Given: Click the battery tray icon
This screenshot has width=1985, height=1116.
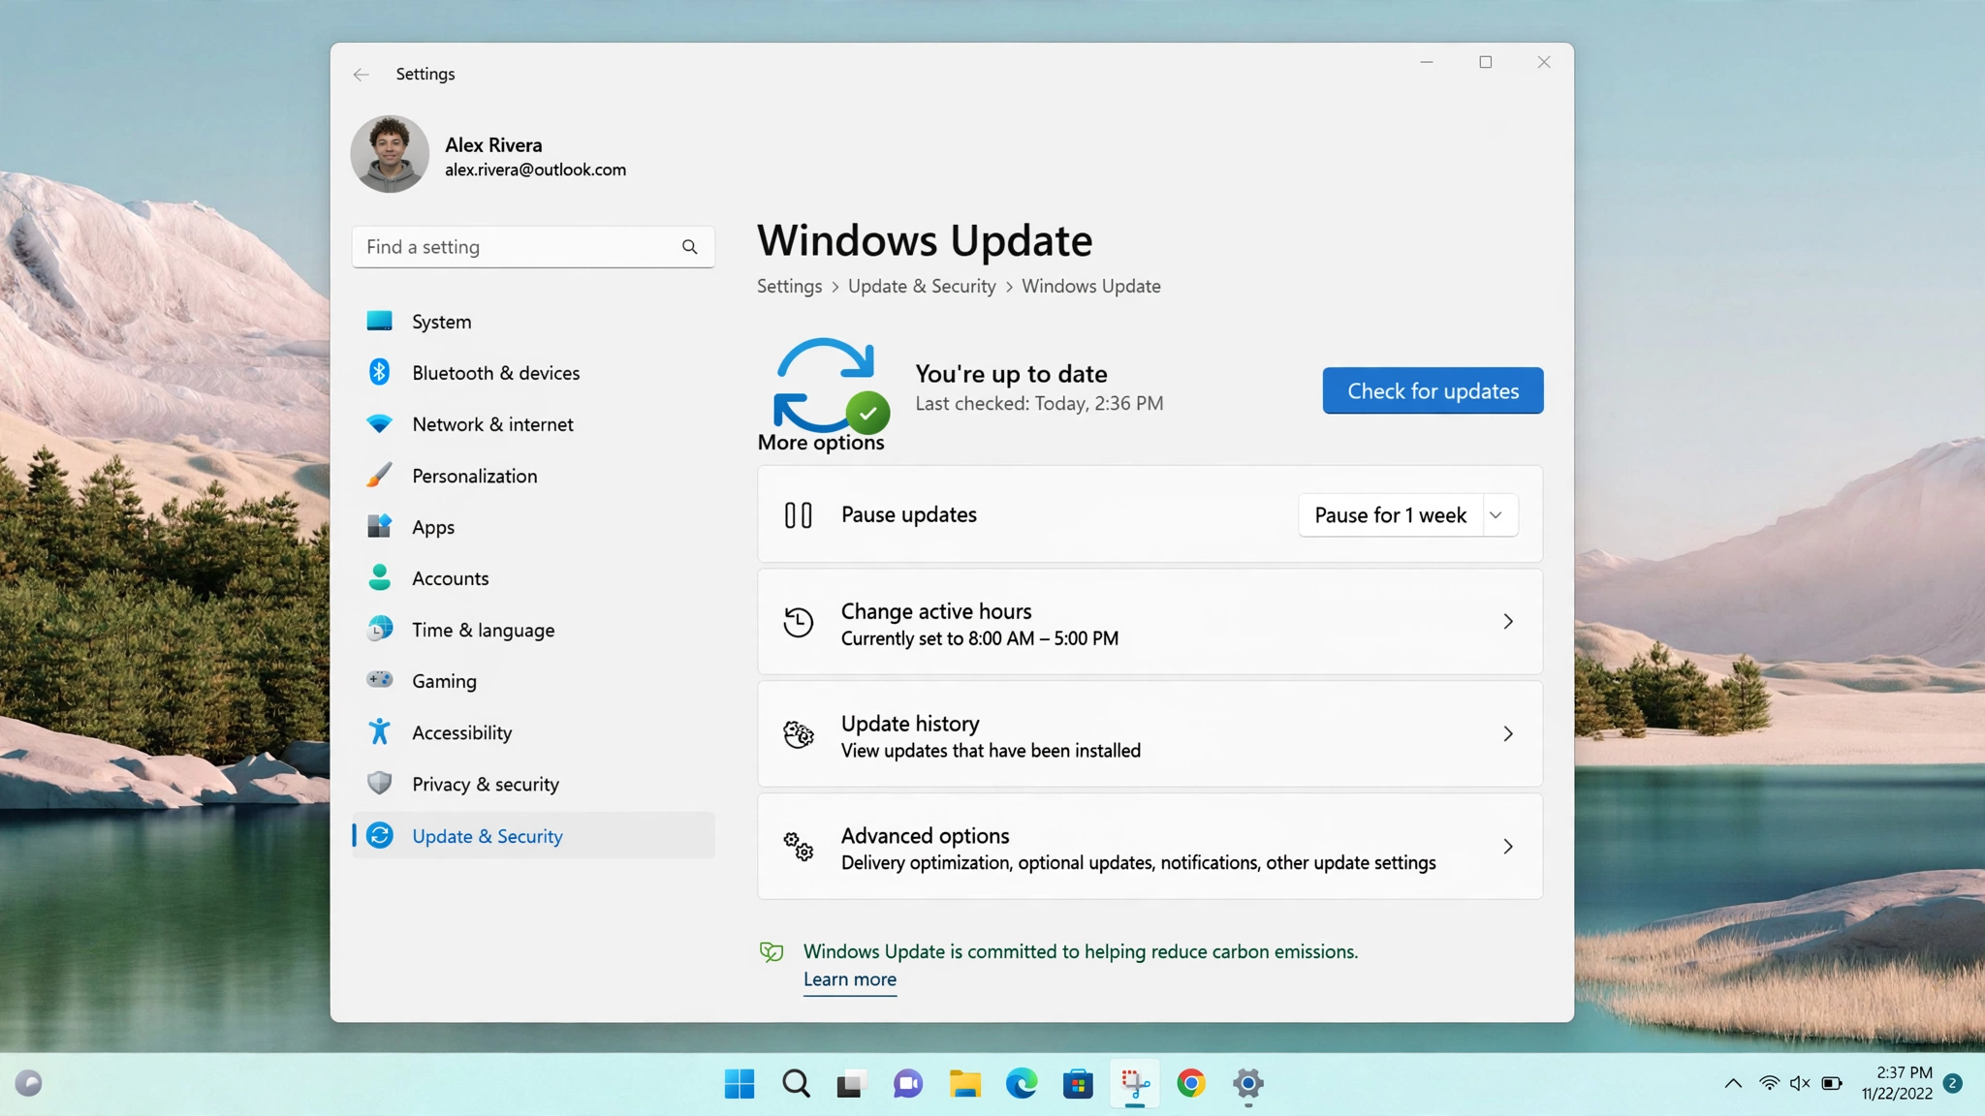Looking at the screenshot, I should pos(1832,1083).
